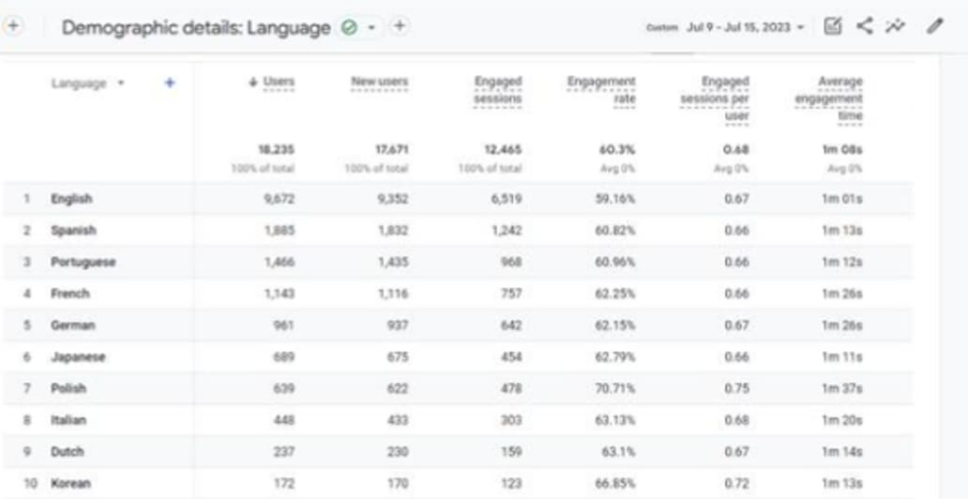Click the Engaged sessions column header
Viewport: 968px width, 499px height.
497,91
